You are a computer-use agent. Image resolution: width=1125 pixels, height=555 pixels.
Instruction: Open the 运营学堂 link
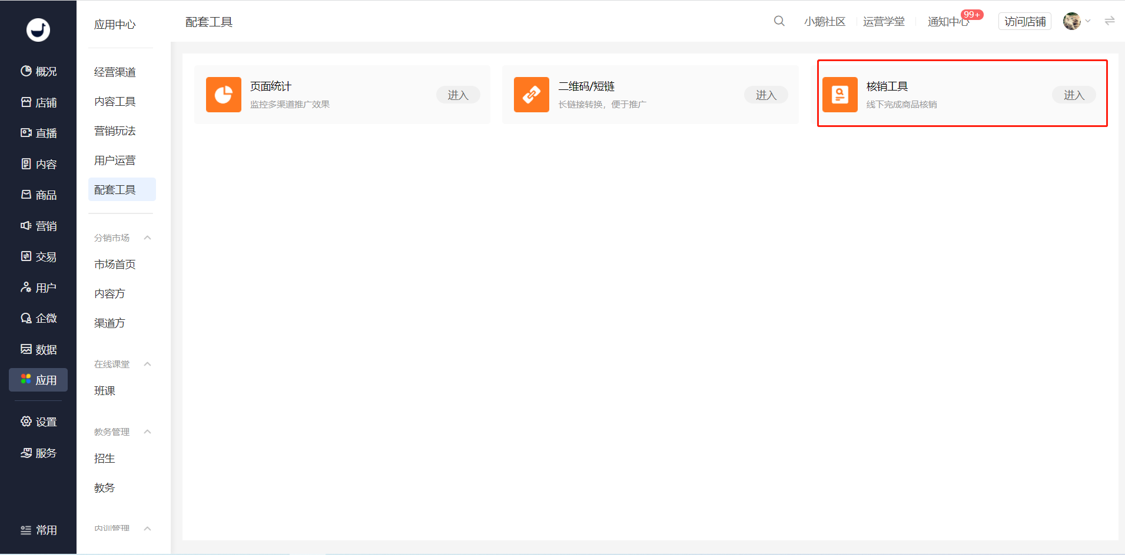point(884,21)
